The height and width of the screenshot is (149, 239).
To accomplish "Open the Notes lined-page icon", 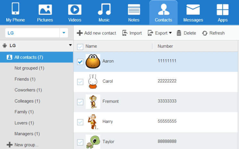I will 134,9.
